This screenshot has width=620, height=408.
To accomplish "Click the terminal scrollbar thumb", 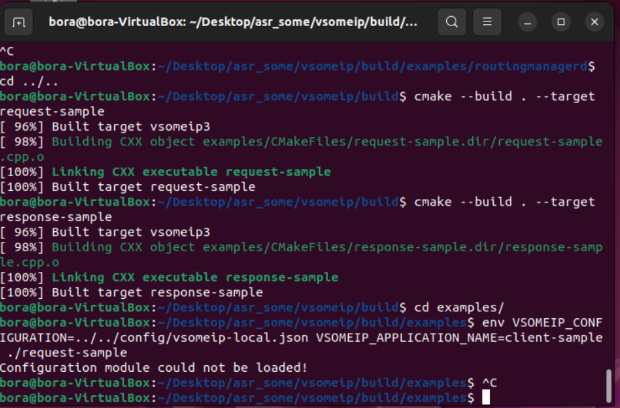I will (609, 385).
